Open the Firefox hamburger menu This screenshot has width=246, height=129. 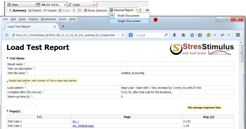tap(238, 35)
